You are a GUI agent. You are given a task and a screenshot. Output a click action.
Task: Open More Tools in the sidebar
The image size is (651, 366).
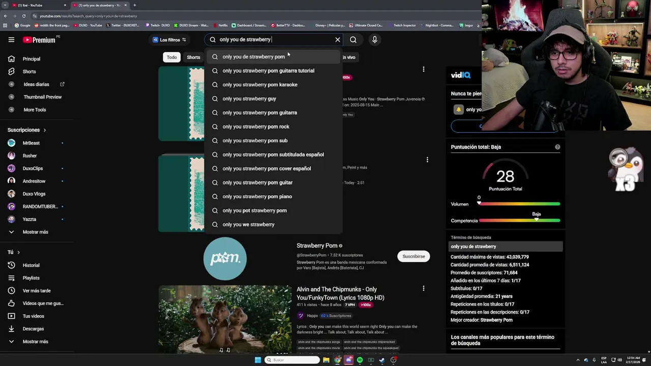[x=35, y=110]
